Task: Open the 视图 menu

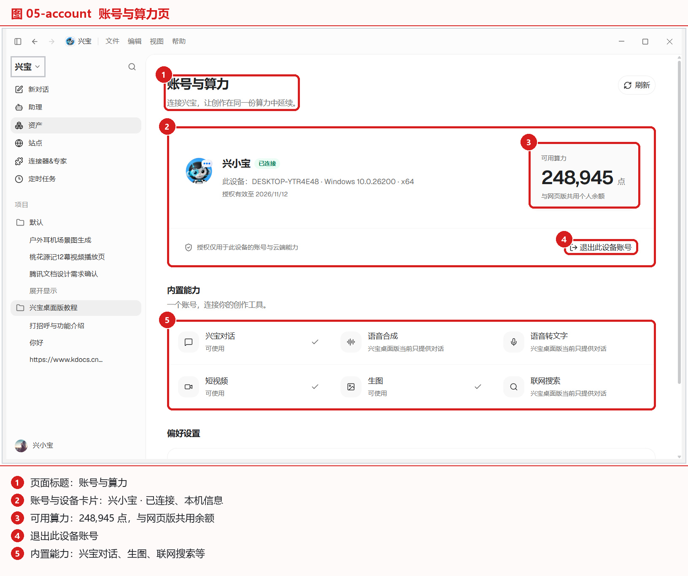Action: pos(156,41)
